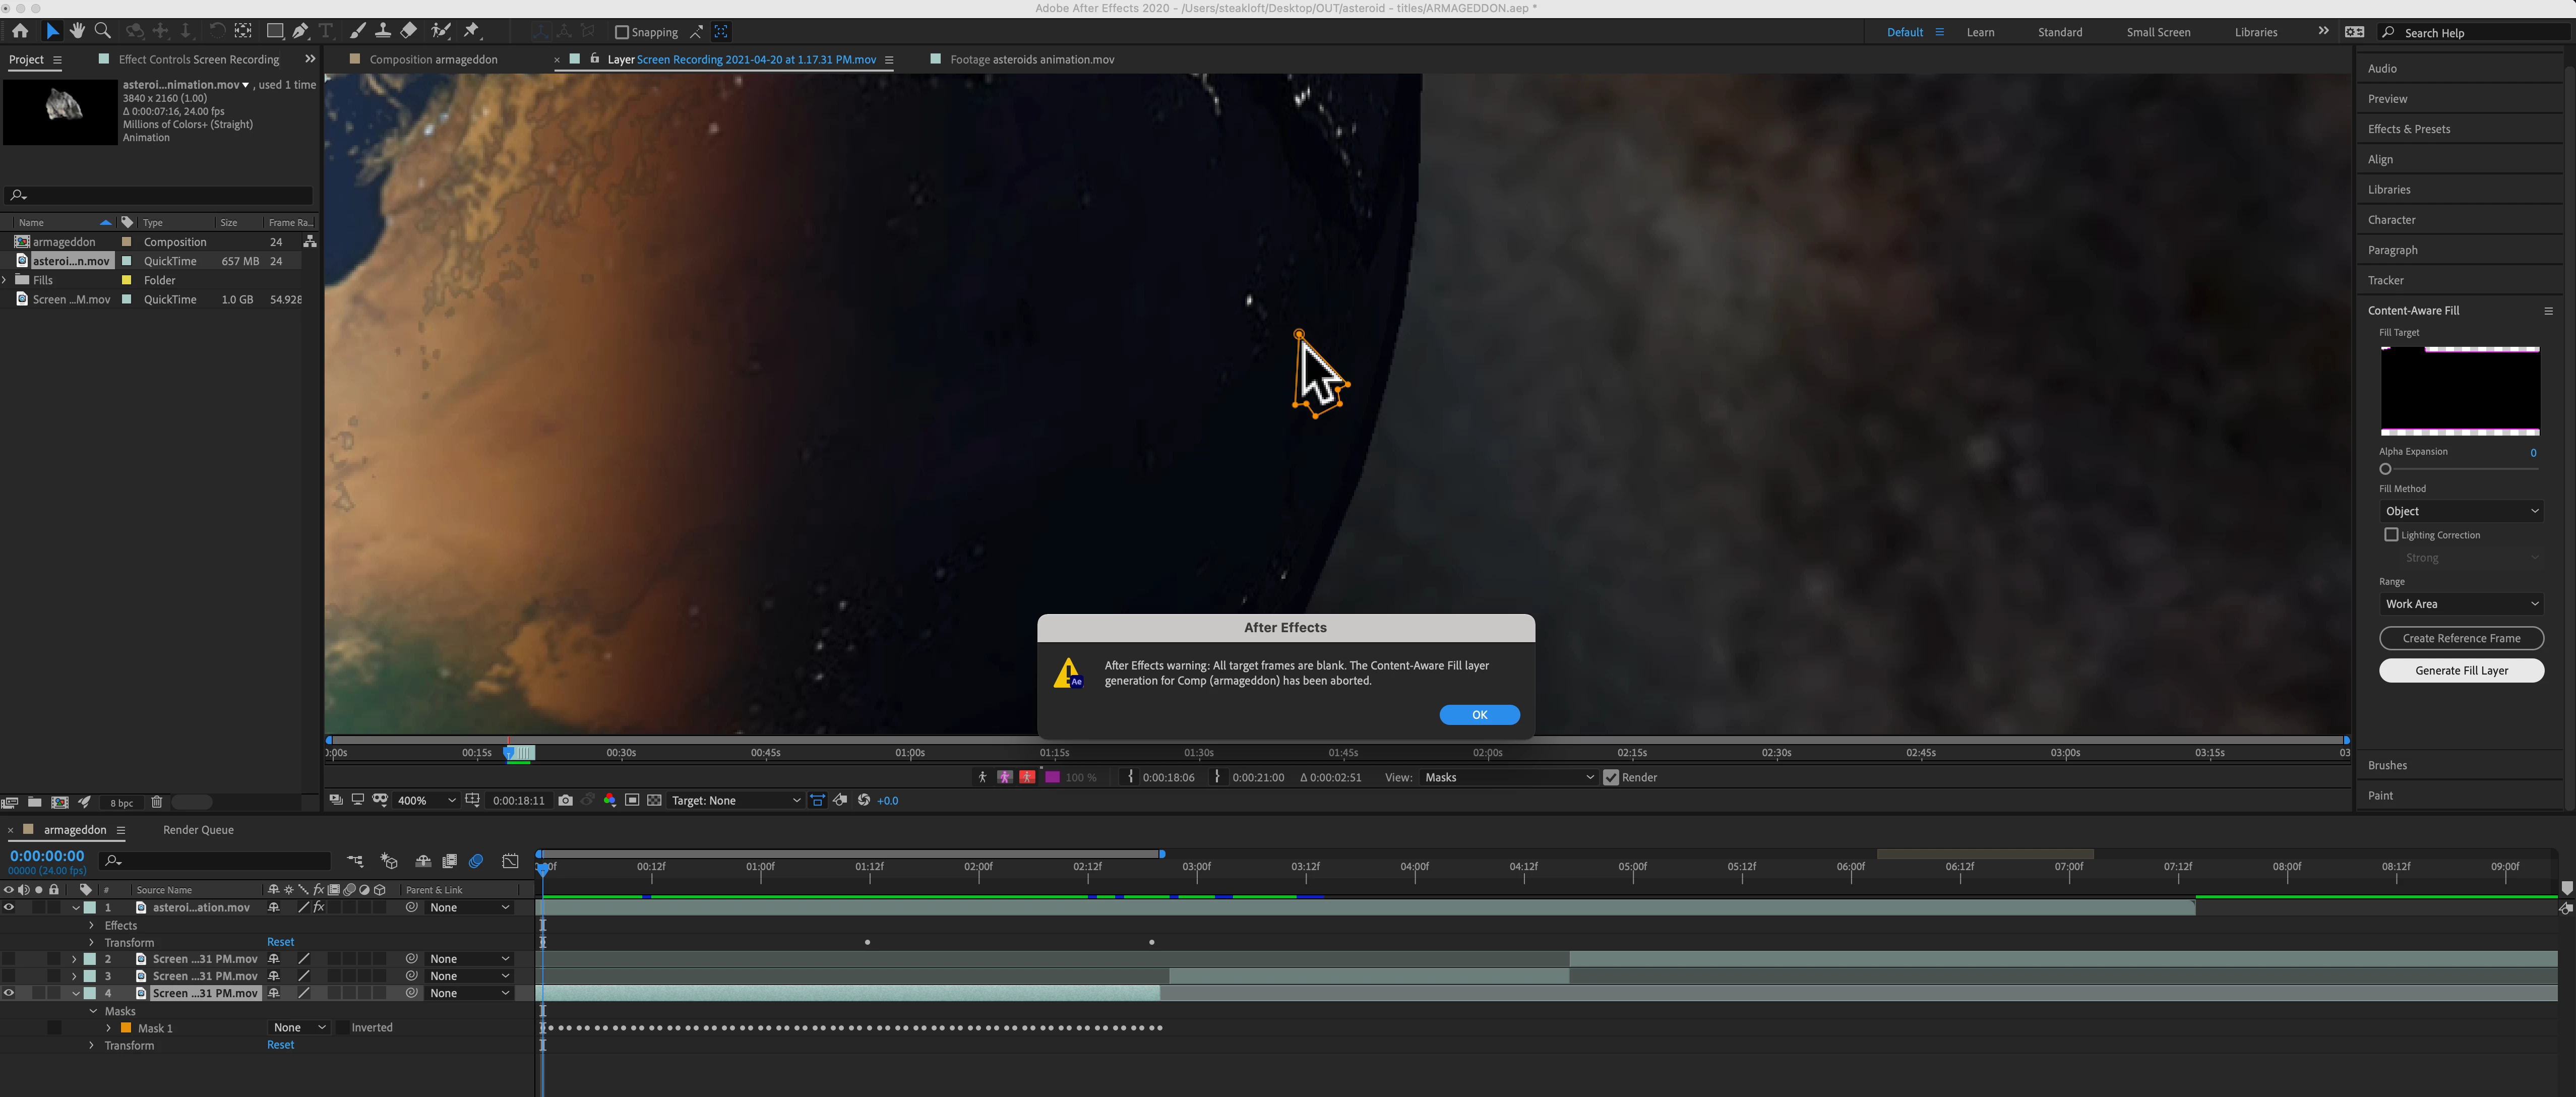
Task: Open the Fill Method dropdown
Action: pos(2461,511)
